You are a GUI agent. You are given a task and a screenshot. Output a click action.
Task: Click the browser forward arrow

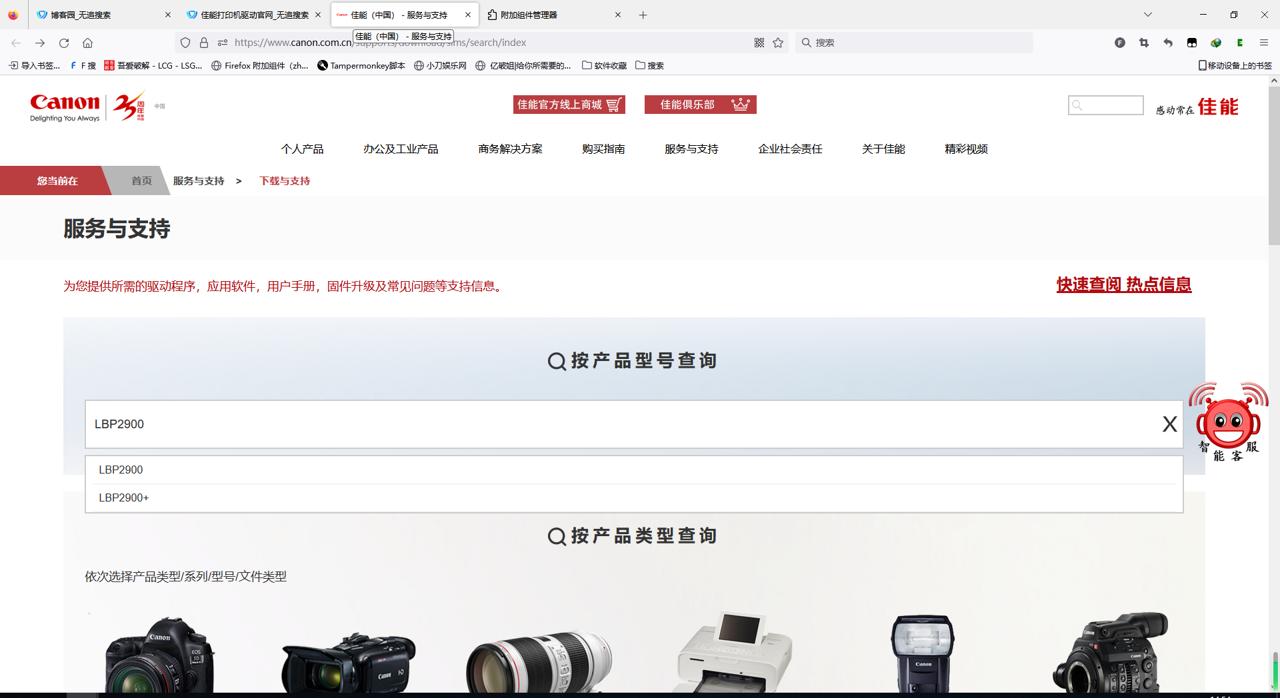click(x=40, y=43)
